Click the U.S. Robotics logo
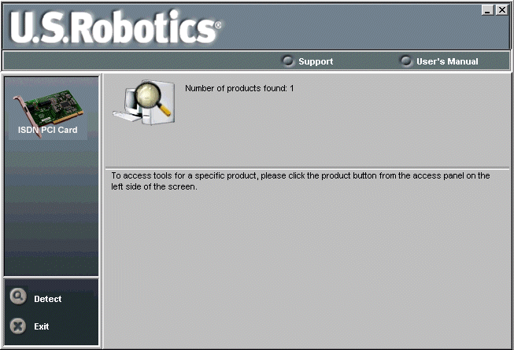 (x=112, y=28)
